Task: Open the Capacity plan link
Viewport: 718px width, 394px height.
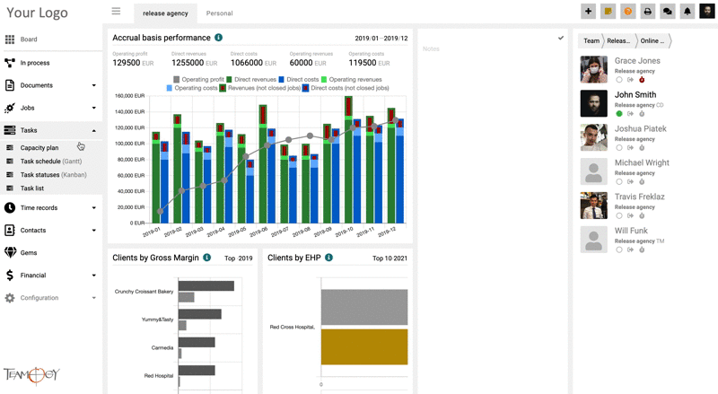Action: [39, 148]
